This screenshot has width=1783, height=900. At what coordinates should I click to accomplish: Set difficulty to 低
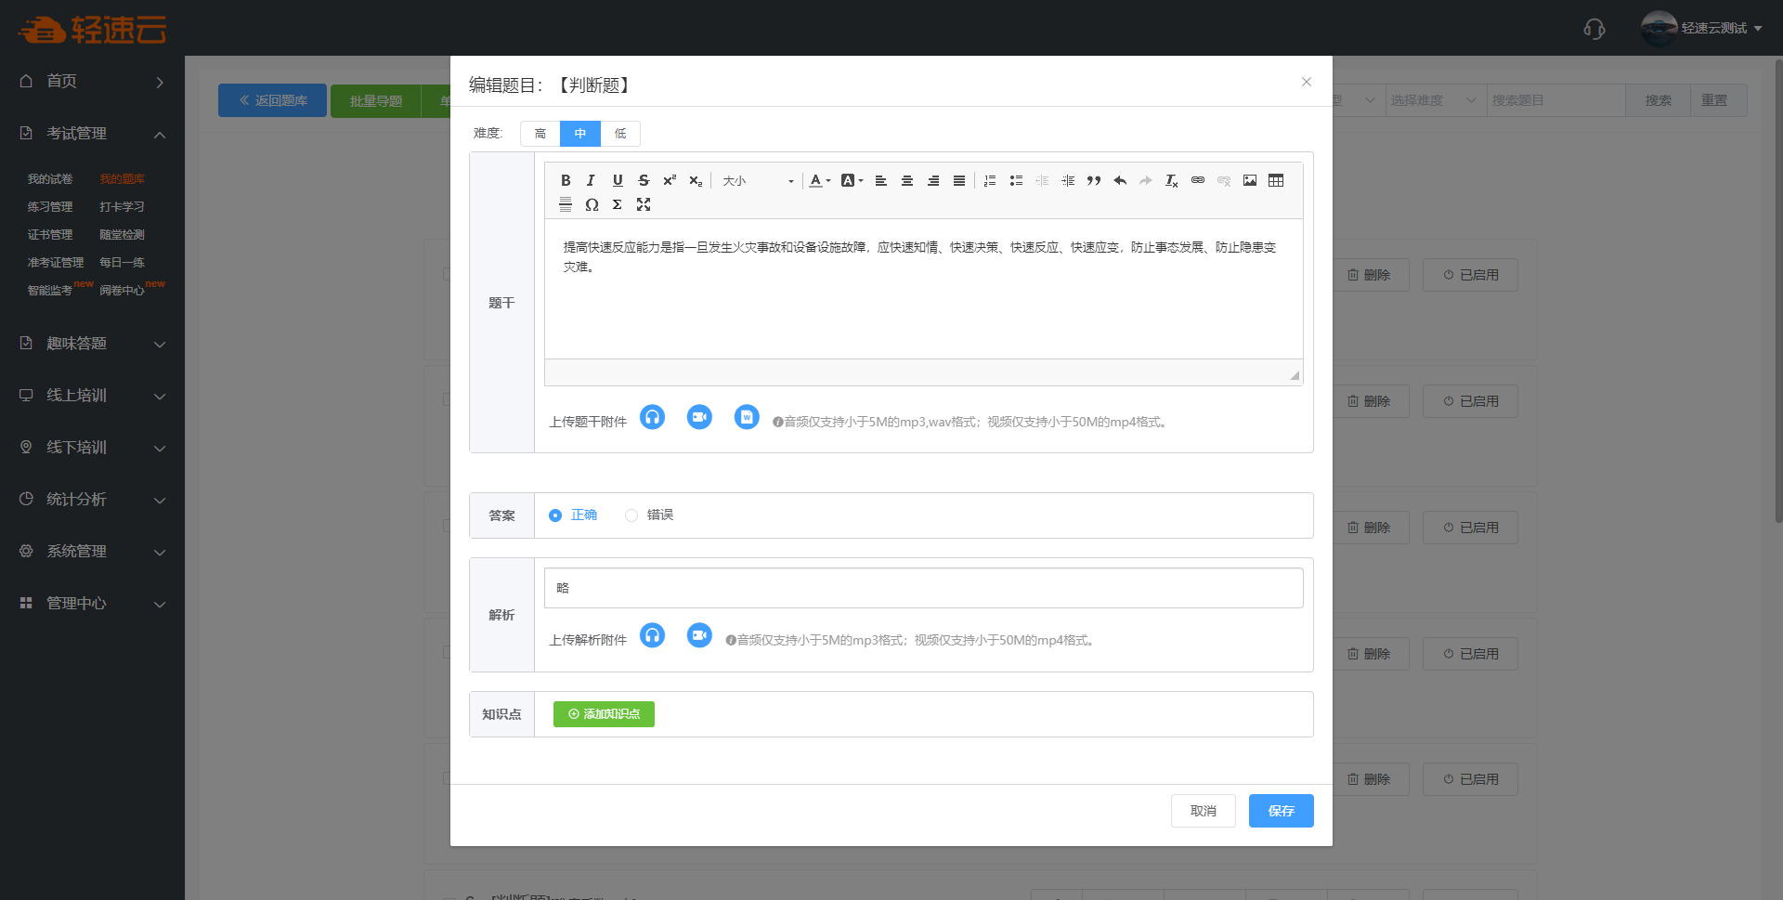(x=620, y=134)
